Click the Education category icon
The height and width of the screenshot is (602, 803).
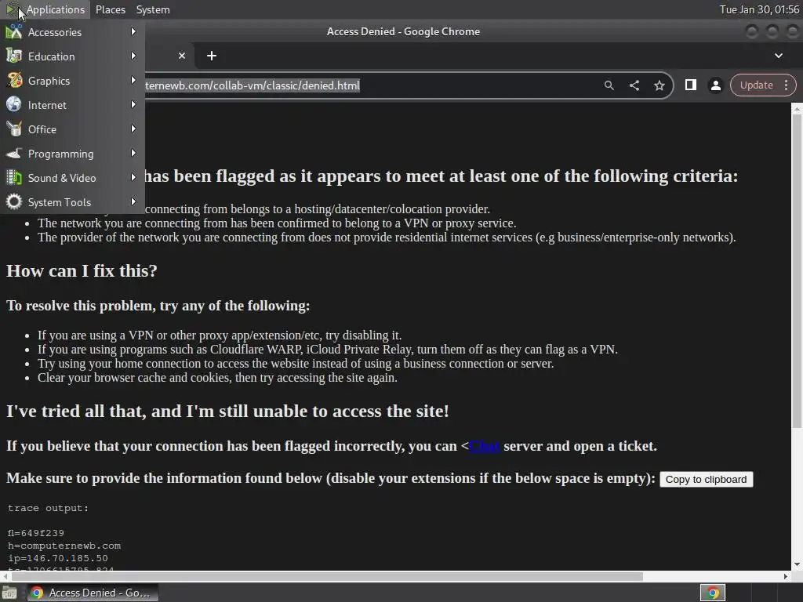pos(14,56)
